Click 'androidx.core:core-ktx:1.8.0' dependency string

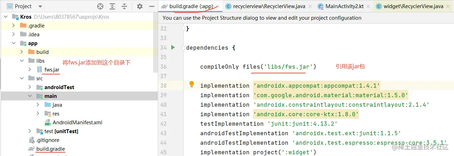pyautogui.click(x=306, y=114)
